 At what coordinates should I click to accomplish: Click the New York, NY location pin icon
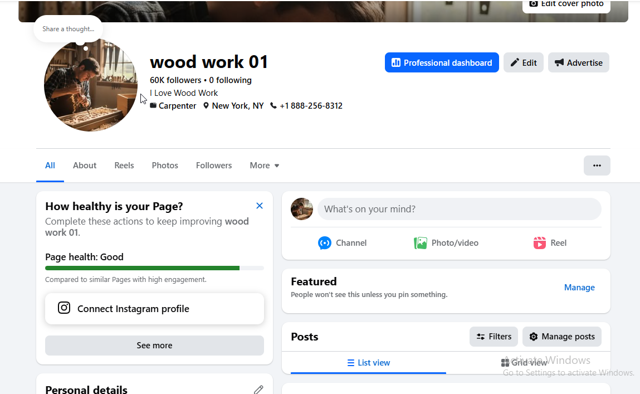(x=206, y=105)
